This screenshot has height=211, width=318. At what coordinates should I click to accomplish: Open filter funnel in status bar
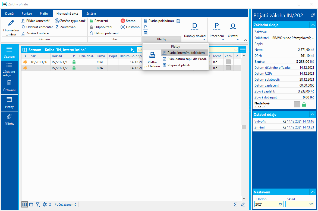click(x=38, y=205)
